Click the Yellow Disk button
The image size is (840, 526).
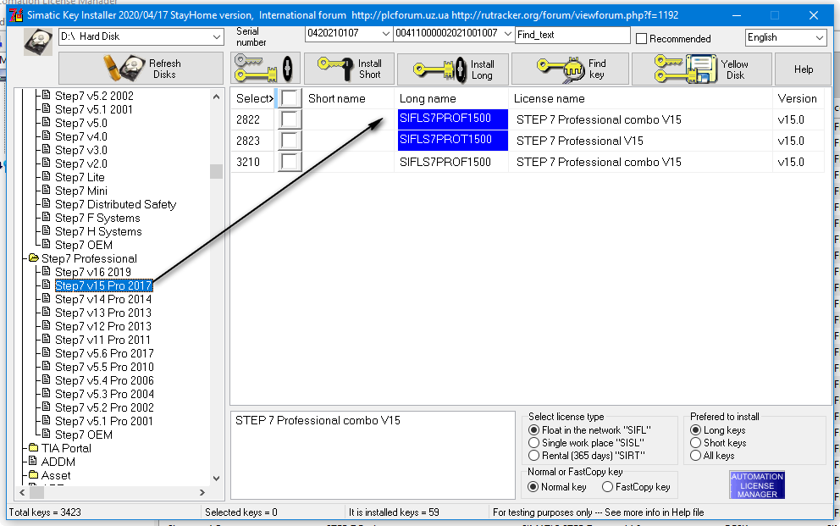702,69
